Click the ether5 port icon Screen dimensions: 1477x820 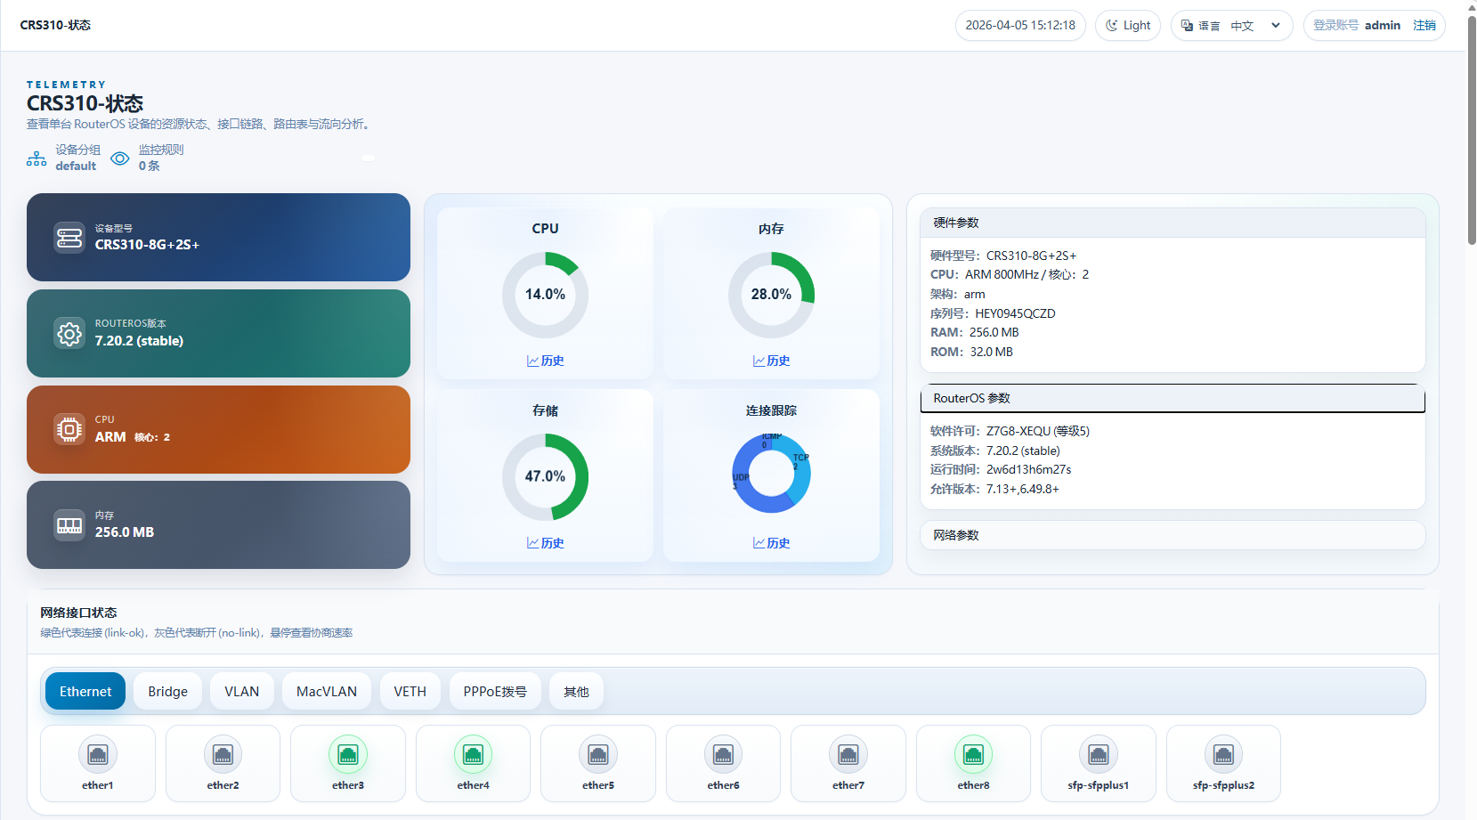click(598, 755)
